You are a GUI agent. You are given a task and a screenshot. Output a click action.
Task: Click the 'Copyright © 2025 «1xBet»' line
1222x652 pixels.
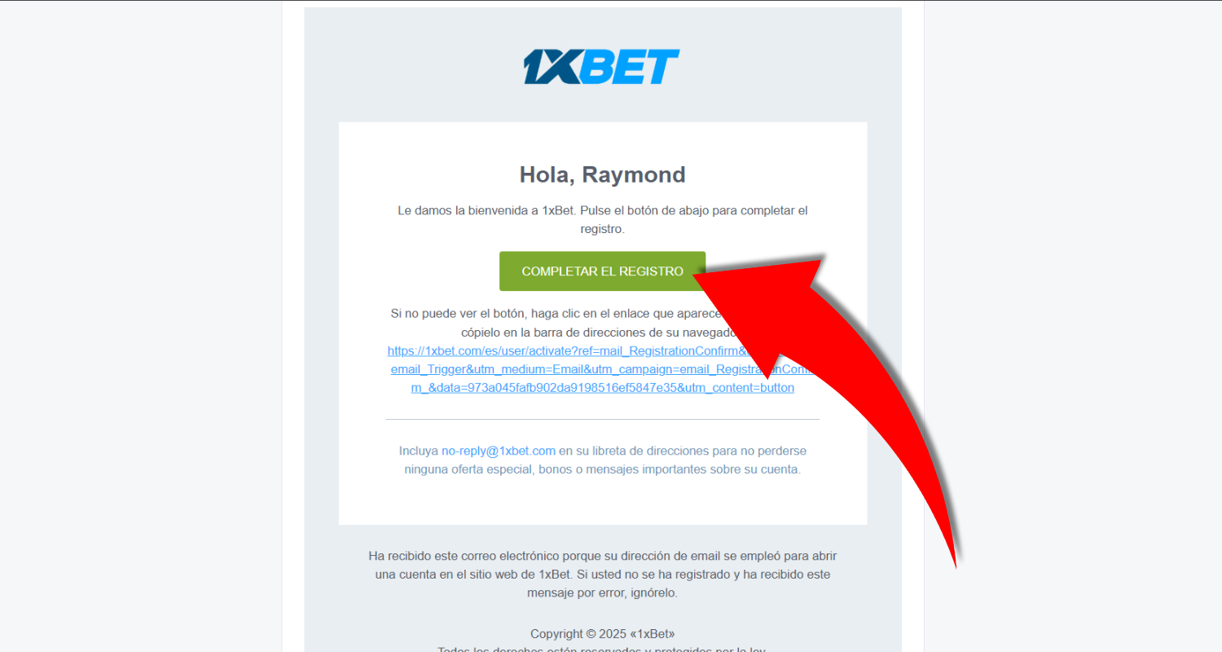[603, 634]
